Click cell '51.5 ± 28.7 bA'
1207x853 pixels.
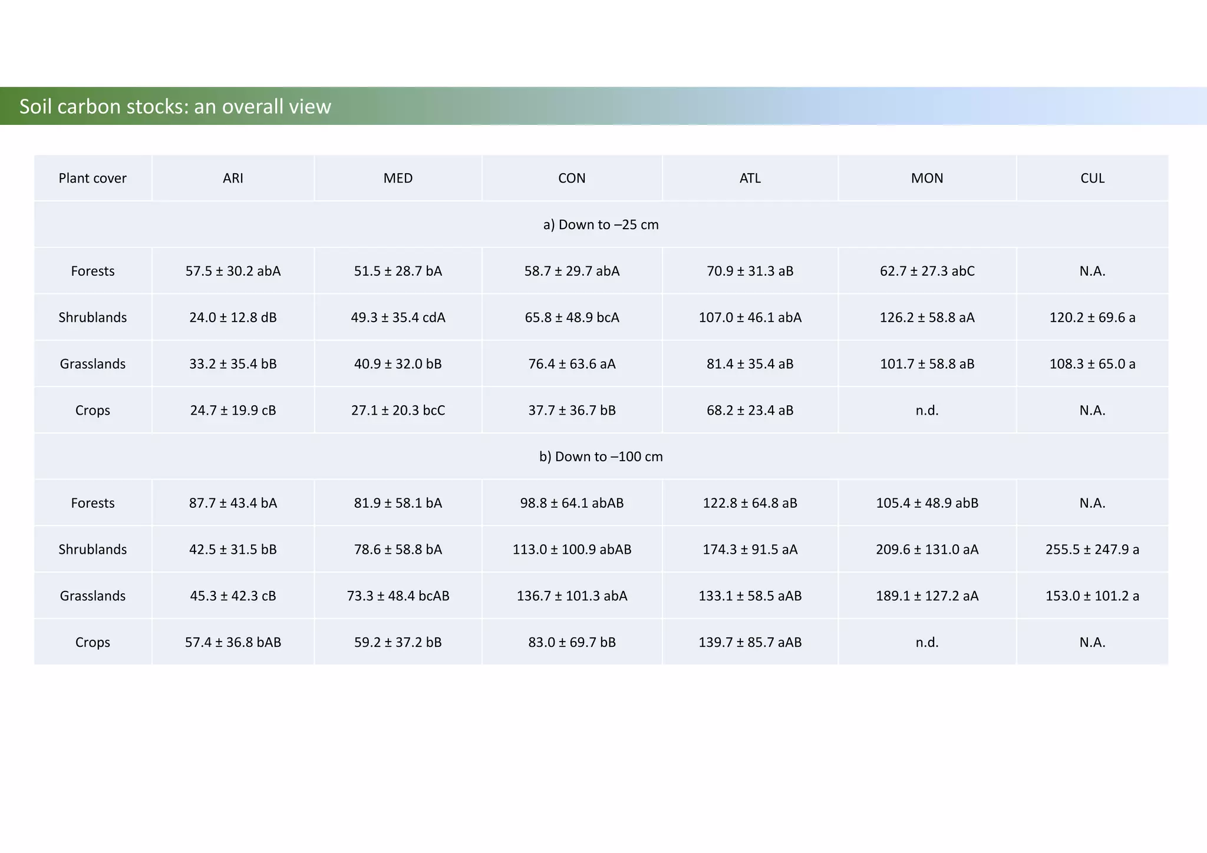398,271
